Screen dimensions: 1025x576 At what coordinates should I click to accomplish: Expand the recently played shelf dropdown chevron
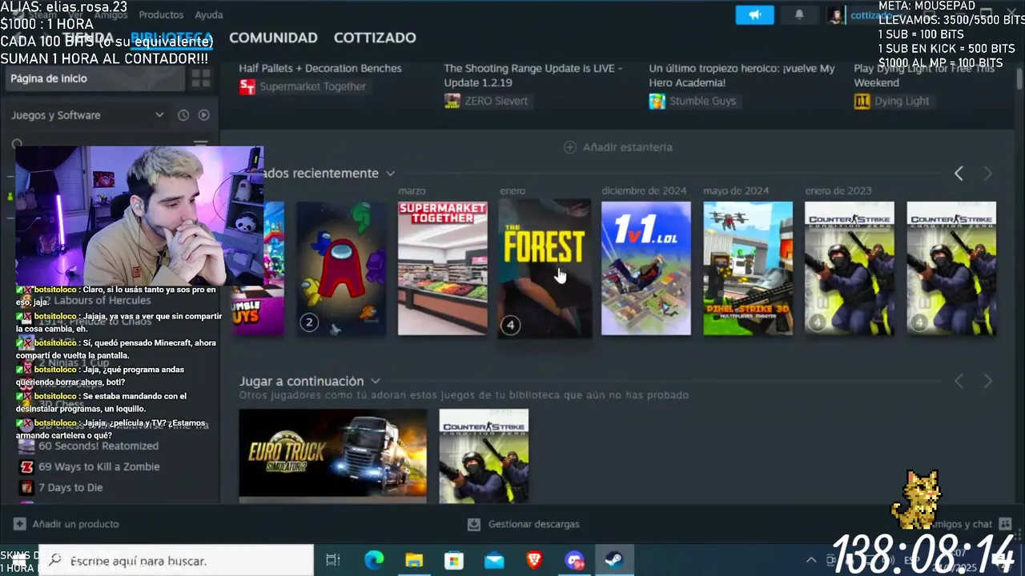click(x=390, y=174)
